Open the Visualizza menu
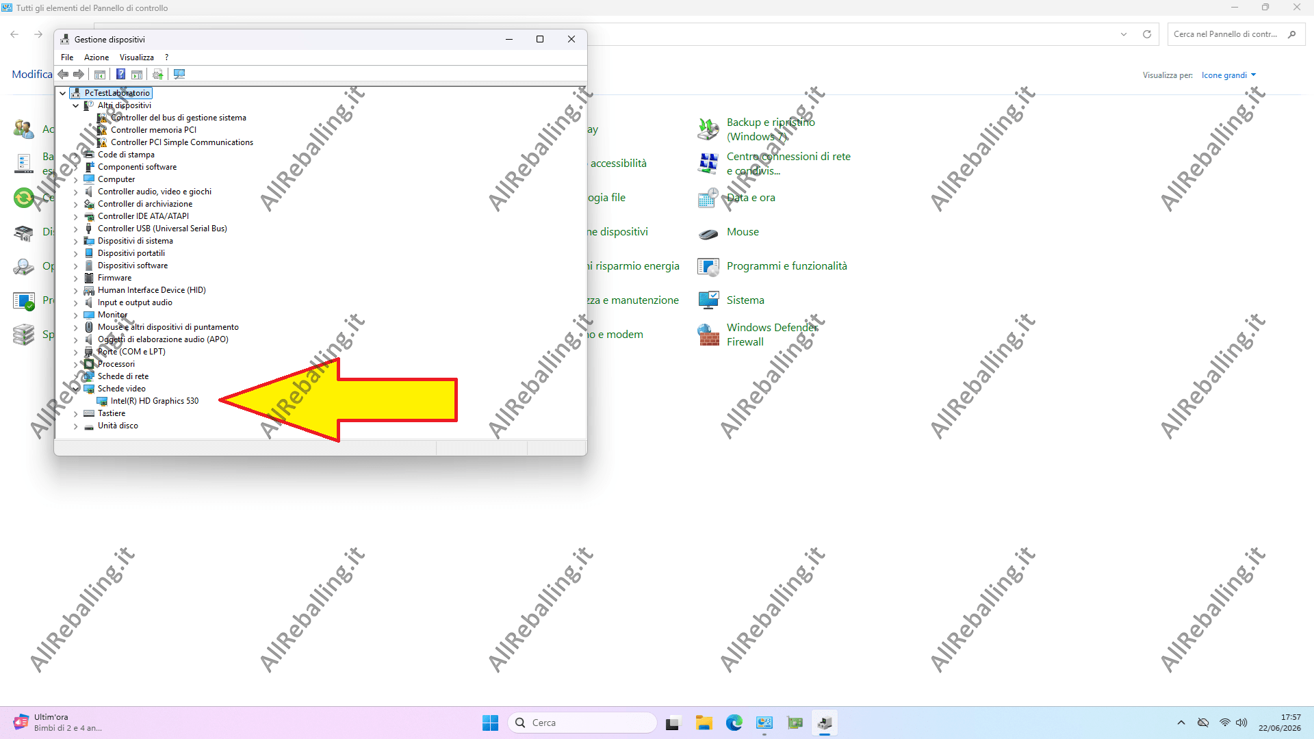This screenshot has width=1314, height=739. 137,57
